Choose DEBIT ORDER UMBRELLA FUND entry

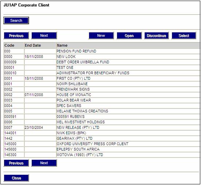tap(102, 62)
